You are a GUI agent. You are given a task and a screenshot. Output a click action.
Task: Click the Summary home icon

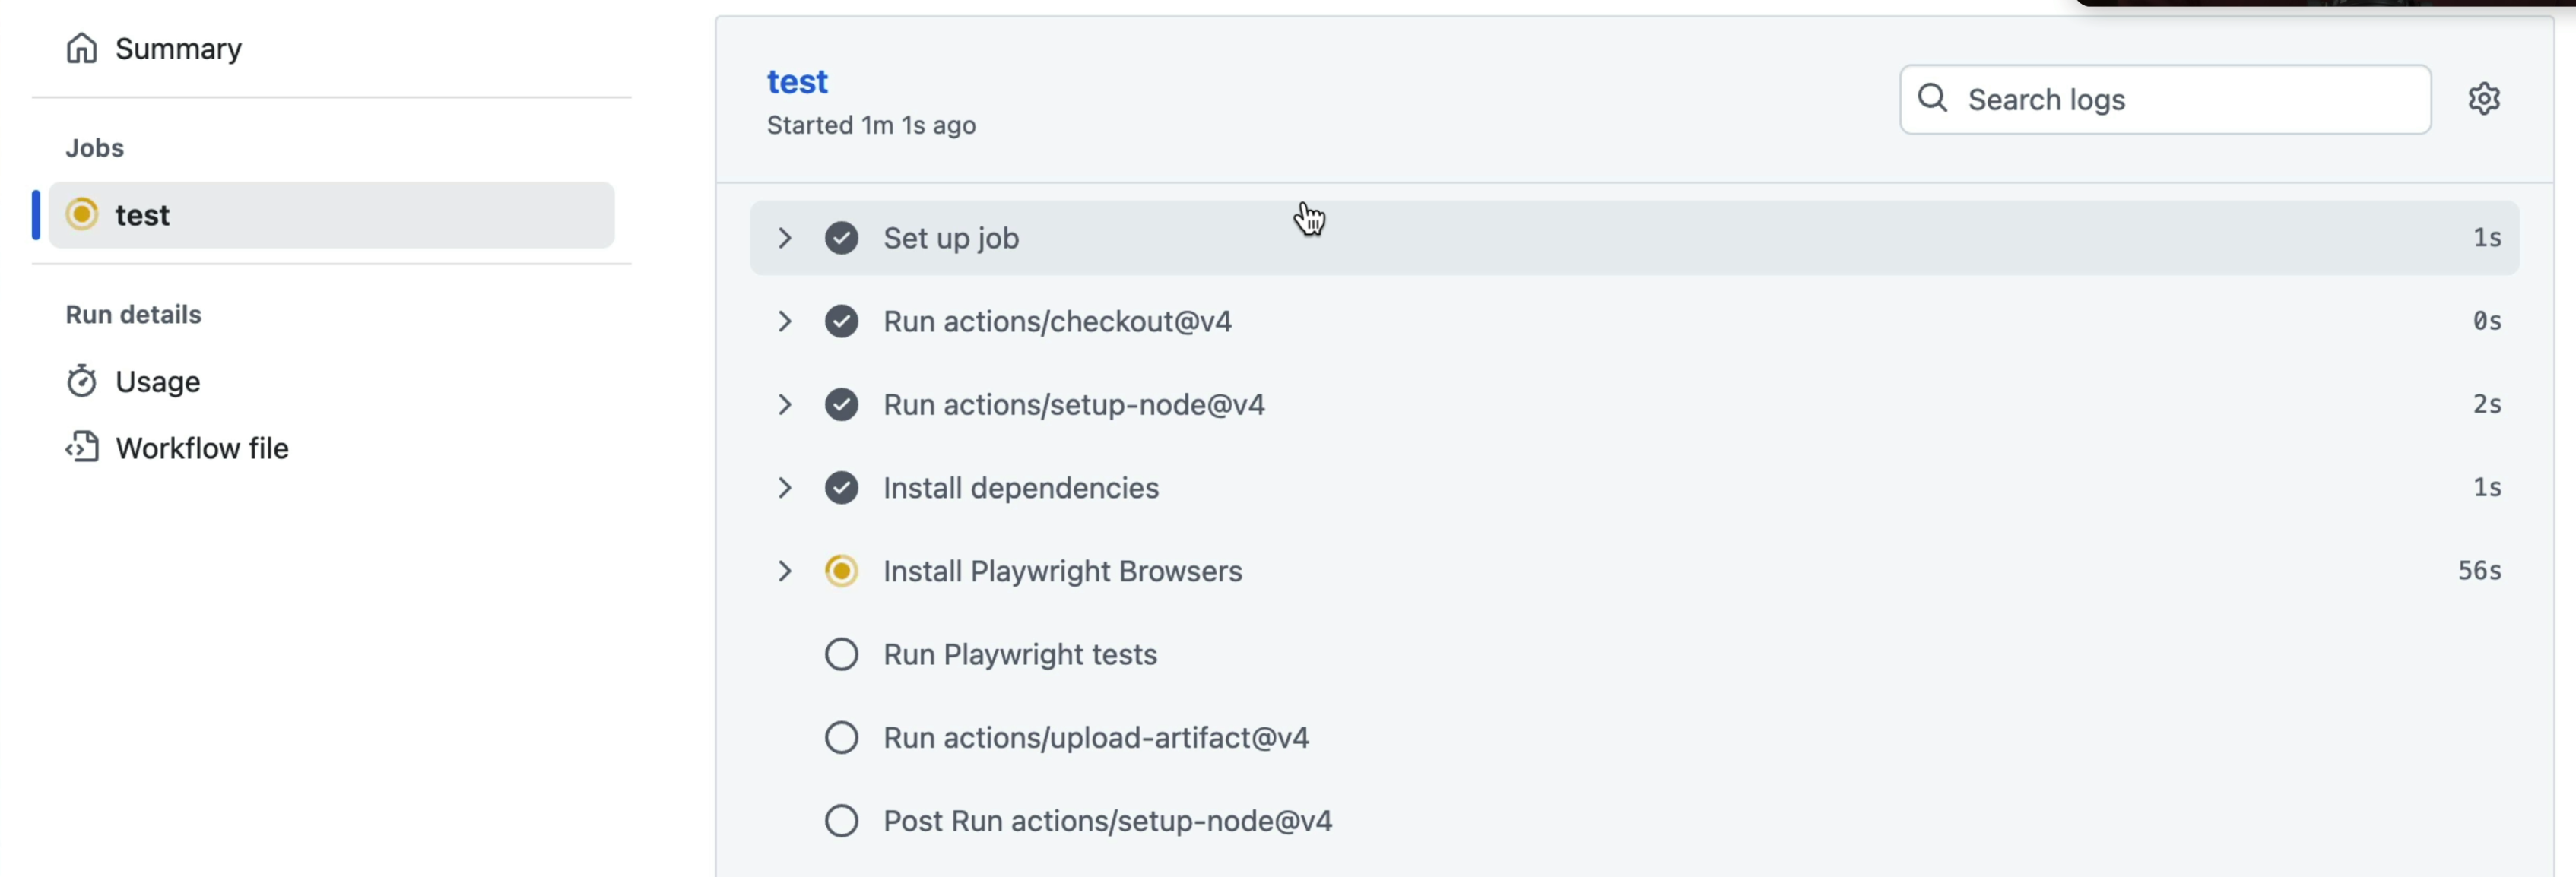(81, 48)
